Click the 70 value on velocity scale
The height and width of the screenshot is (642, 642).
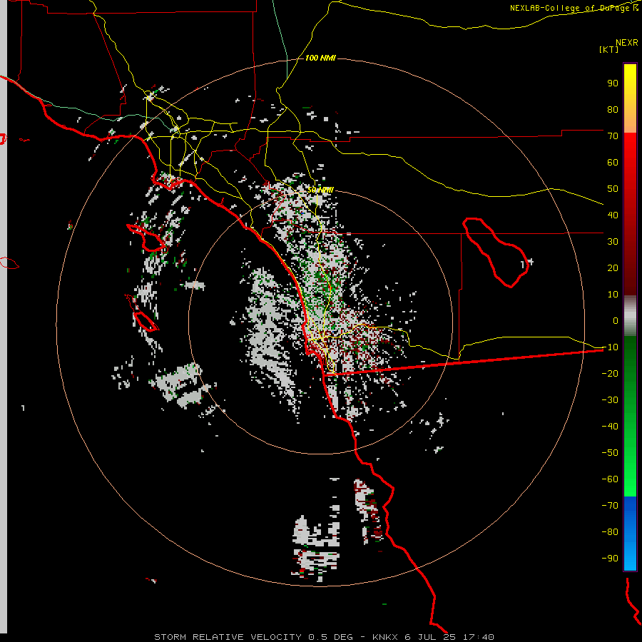[613, 136]
